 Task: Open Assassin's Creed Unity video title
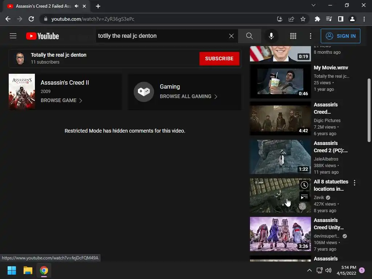click(x=328, y=224)
